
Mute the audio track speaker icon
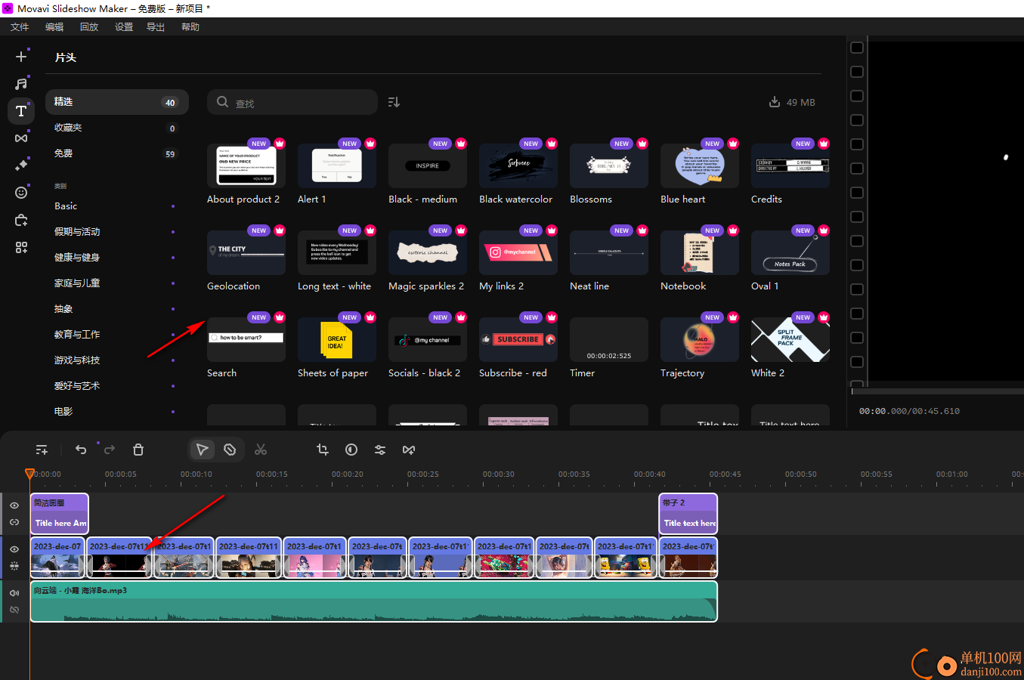(14, 593)
